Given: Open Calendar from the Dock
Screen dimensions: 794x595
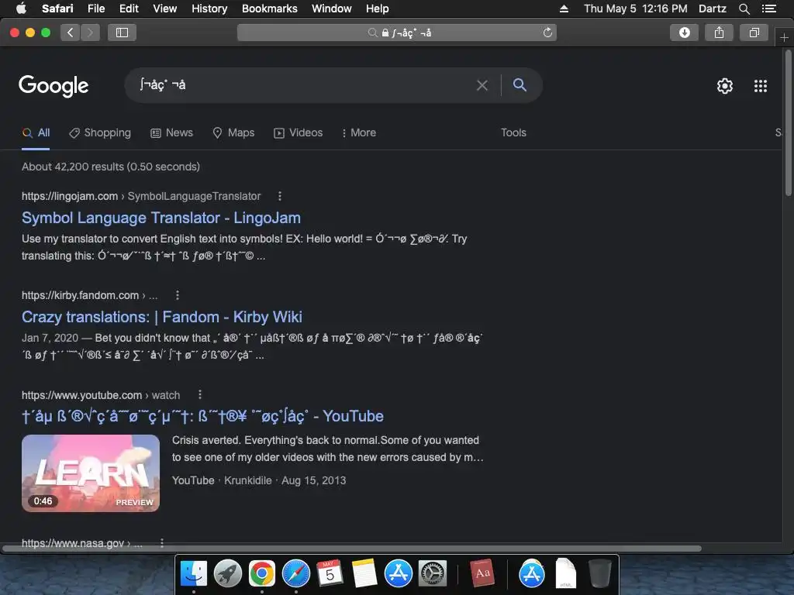Looking at the screenshot, I should pyautogui.click(x=330, y=573).
